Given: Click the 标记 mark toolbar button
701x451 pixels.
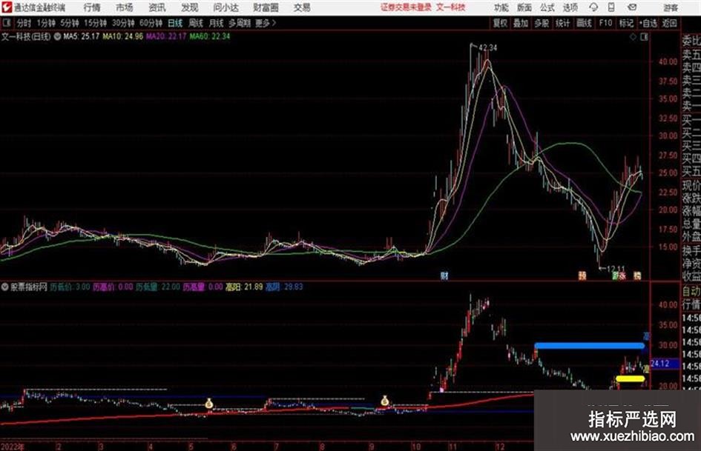Looking at the screenshot, I should [x=626, y=23].
